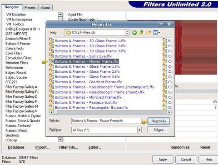Select Color Effects category
The width and height of the screenshot is (218, 165).
15,48
